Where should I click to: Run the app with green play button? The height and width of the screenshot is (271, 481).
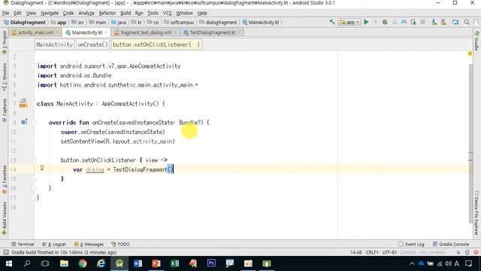point(366,22)
